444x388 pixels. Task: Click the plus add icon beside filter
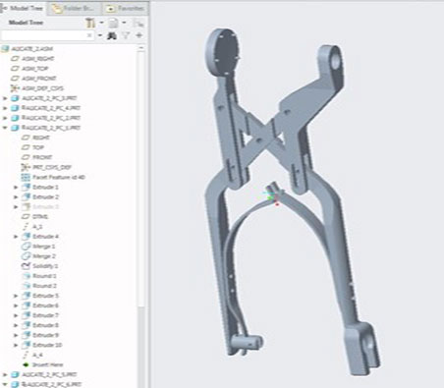[139, 35]
